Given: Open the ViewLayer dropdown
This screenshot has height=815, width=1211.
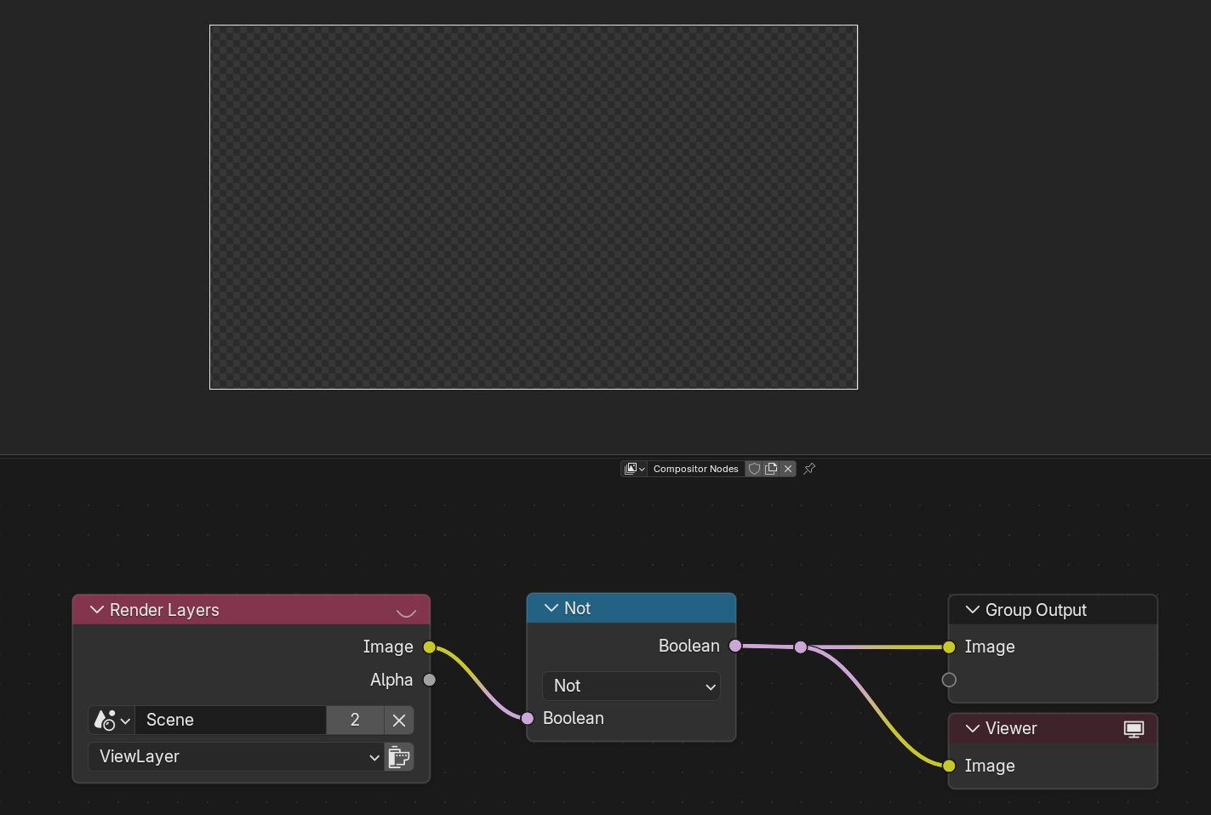Looking at the screenshot, I should [x=236, y=756].
